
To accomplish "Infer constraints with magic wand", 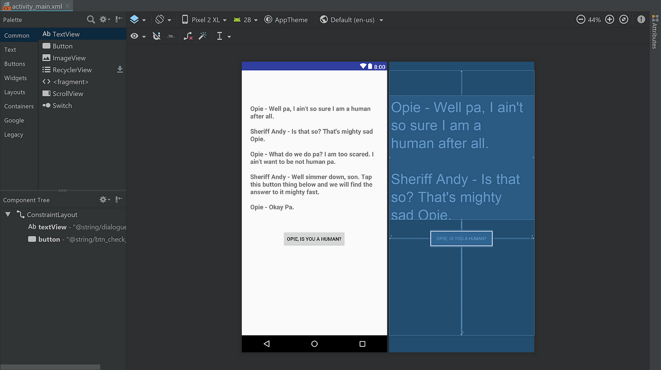I will click(x=202, y=36).
